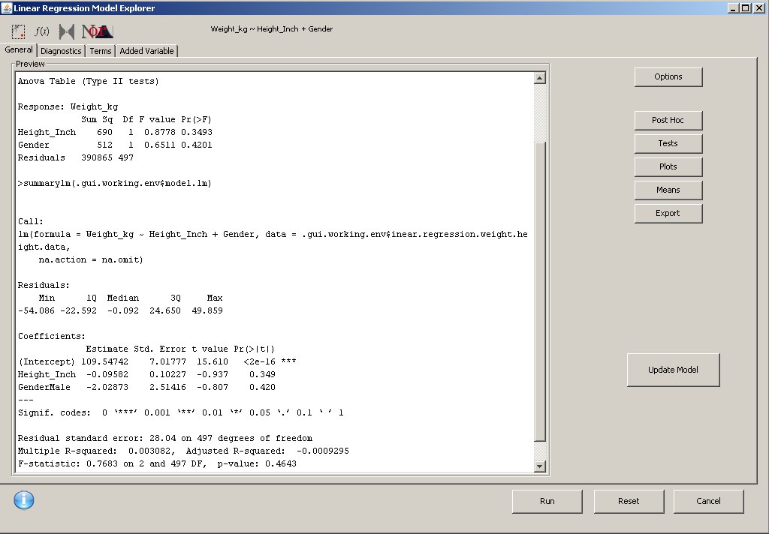The width and height of the screenshot is (769, 534).
Task: Click the Means button
Action: (x=668, y=190)
